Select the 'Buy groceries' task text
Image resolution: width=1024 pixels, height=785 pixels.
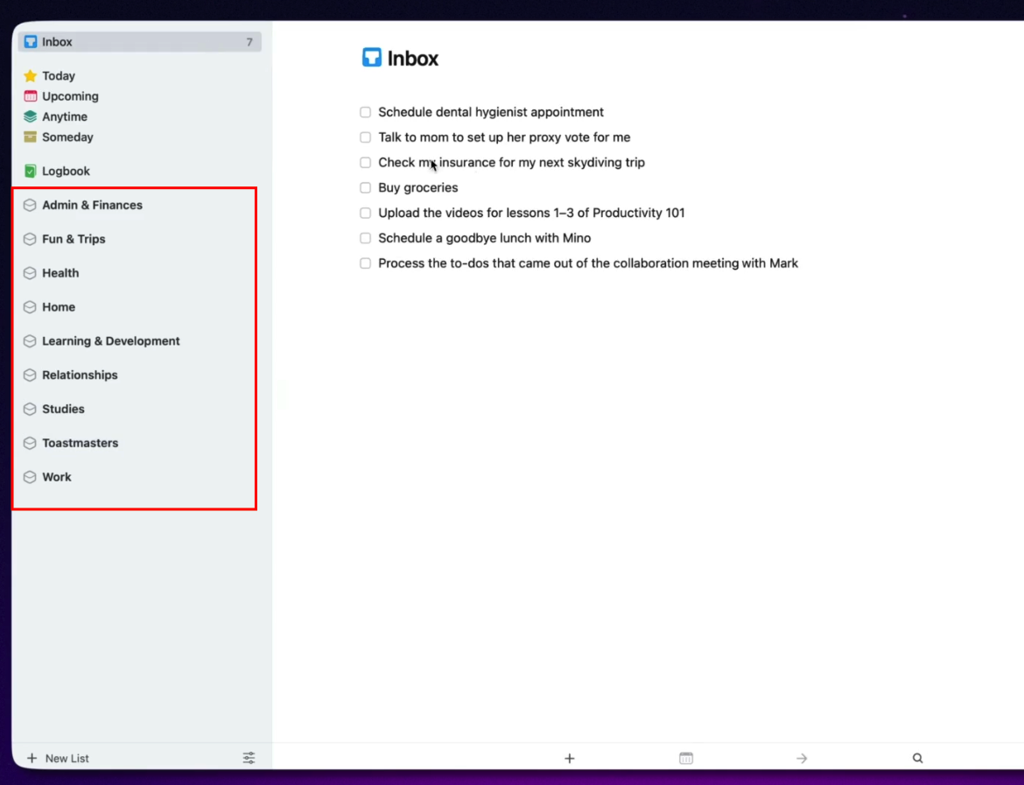(418, 188)
